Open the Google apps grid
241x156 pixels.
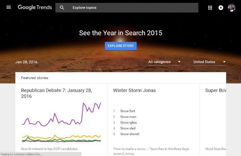[210, 8]
